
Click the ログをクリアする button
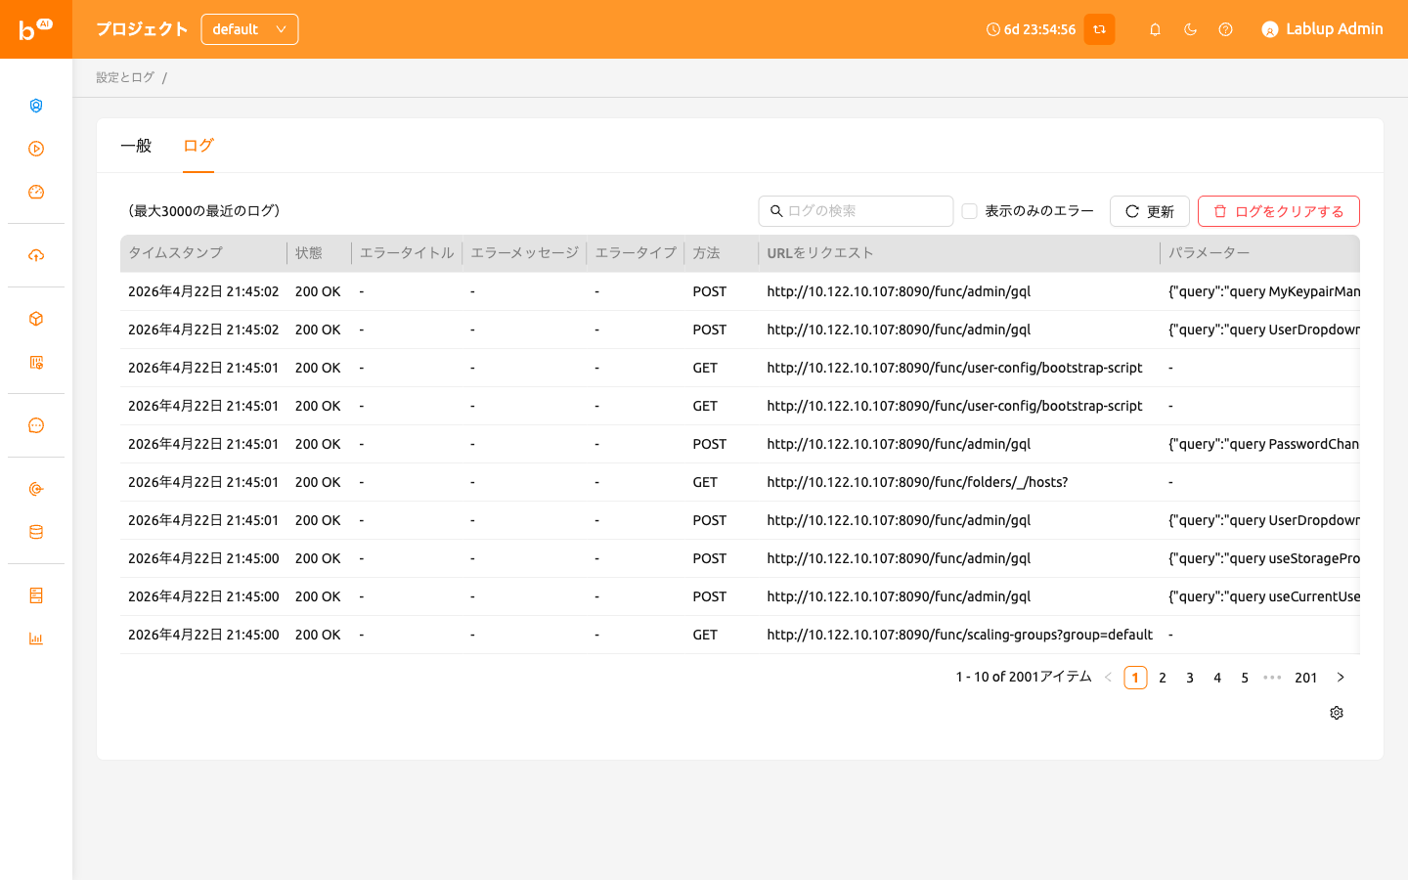(x=1279, y=211)
